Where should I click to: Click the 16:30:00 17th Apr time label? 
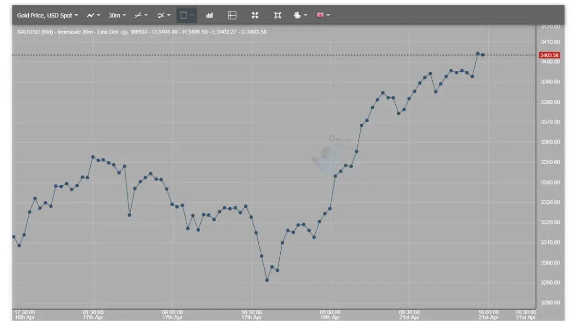pyautogui.click(x=251, y=314)
